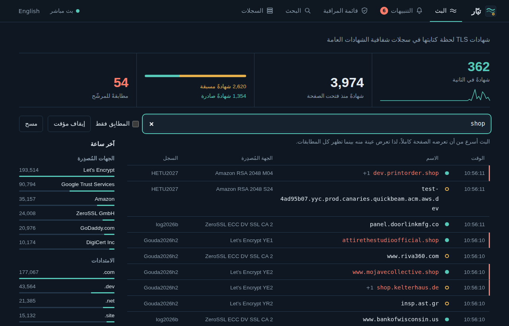The image size is (509, 326).
Task: Click the 362 per second value
Action: point(479,67)
